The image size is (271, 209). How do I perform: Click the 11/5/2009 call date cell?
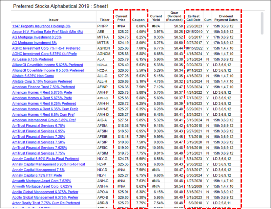coord(194,186)
